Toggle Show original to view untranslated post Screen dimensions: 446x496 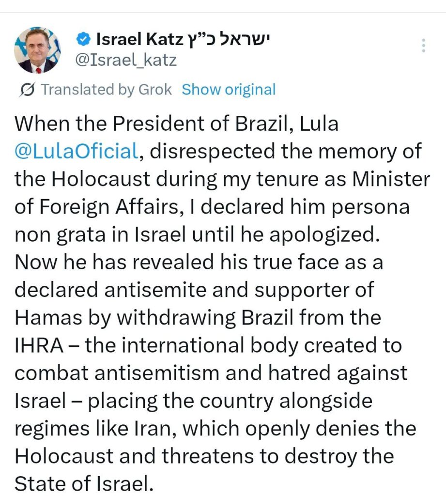click(x=229, y=90)
